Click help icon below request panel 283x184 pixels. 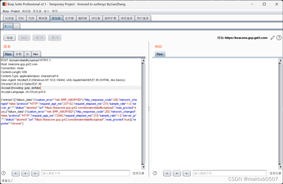click(x=3, y=173)
